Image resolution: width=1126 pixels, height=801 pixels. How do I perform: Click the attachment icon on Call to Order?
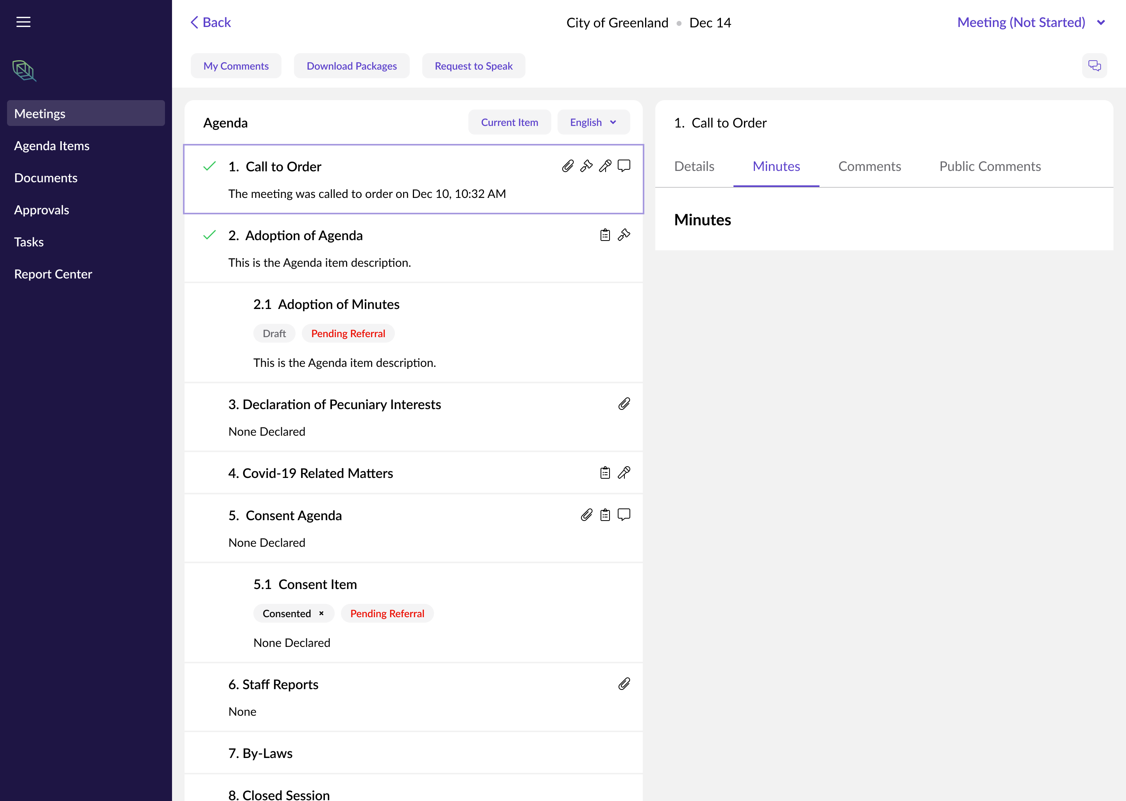(568, 166)
